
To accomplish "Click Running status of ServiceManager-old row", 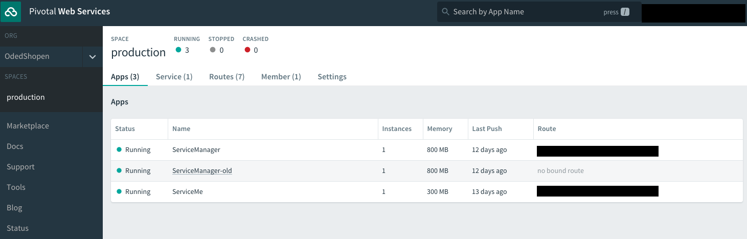I will [x=133, y=171].
